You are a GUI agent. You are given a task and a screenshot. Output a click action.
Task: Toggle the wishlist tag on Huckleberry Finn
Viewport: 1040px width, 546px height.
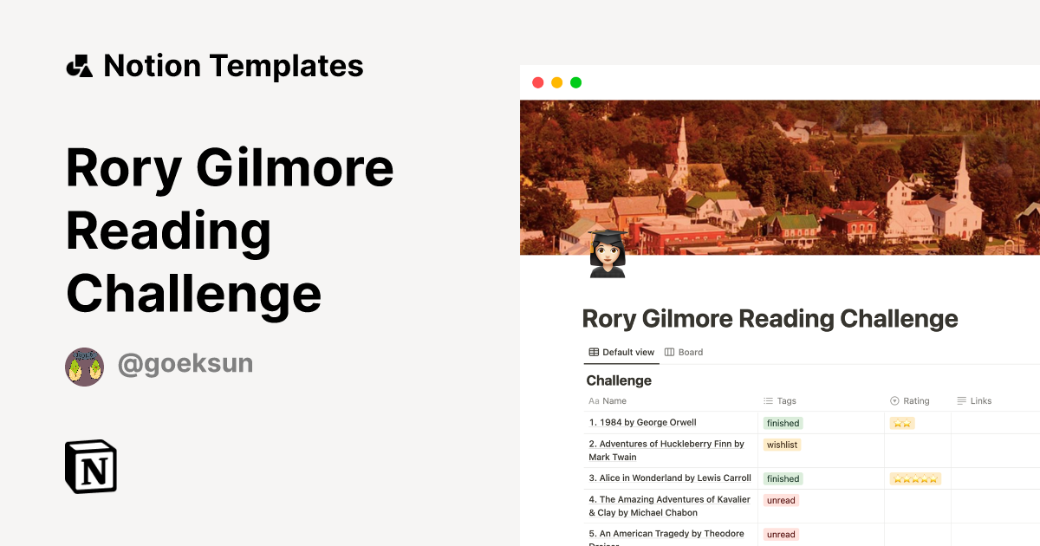click(782, 444)
